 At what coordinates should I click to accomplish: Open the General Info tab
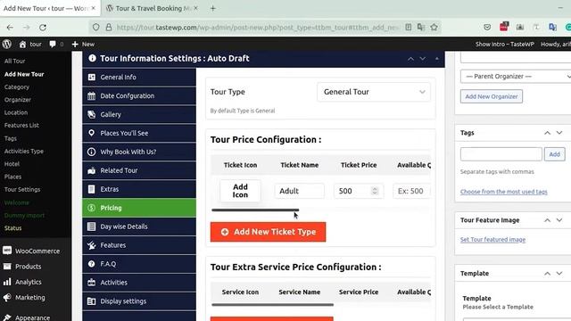click(x=139, y=78)
